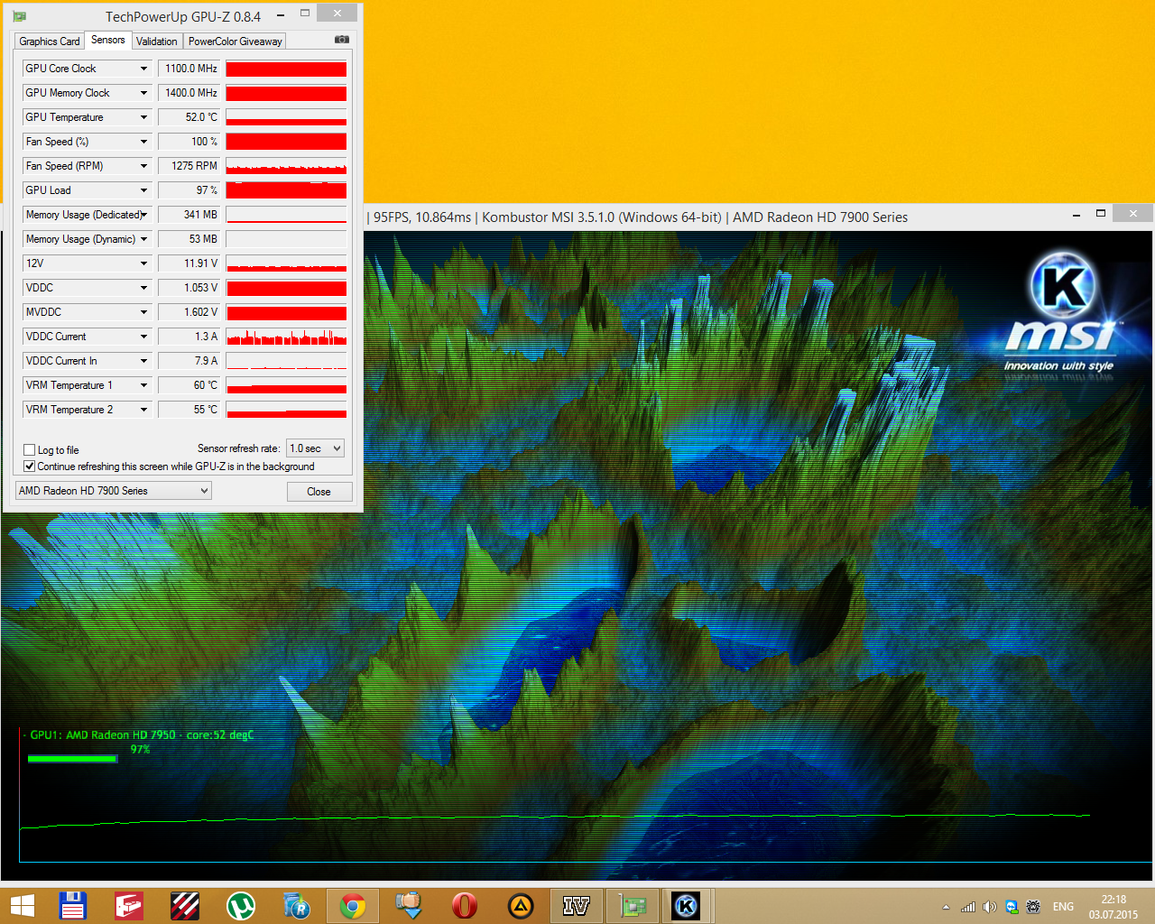This screenshot has height=924, width=1155.
Task: Click the 1275 RPM fan speed value
Action: [189, 166]
